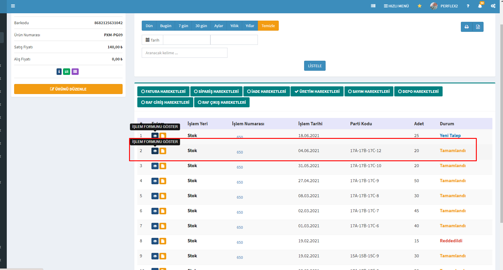503x270 pixels.
Task: Click the blue info icon under prices
Action: pyautogui.click(x=59, y=72)
